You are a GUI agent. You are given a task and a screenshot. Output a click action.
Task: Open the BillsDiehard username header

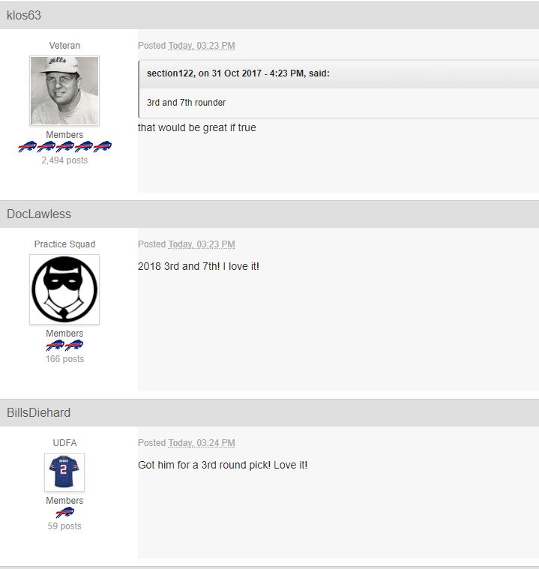point(38,412)
